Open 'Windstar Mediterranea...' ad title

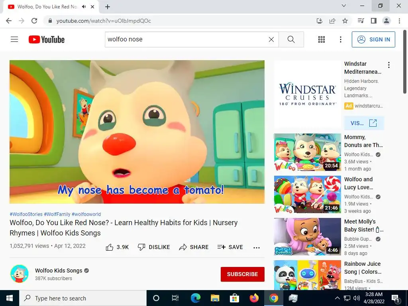[x=363, y=68]
